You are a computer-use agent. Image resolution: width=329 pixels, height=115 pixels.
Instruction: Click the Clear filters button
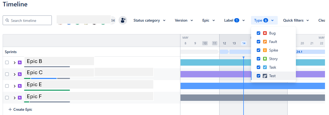[322, 20]
